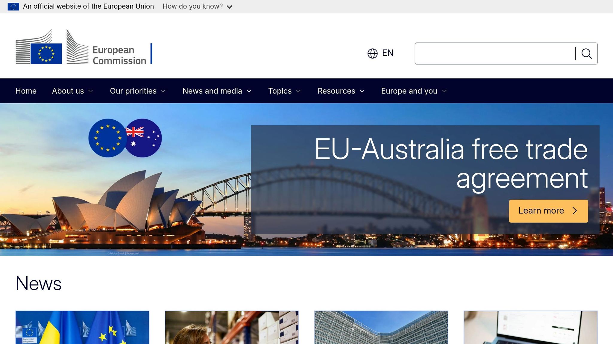The image size is (613, 344).
Task: Click the arrow icon in Learn more button
Action: [575, 211]
